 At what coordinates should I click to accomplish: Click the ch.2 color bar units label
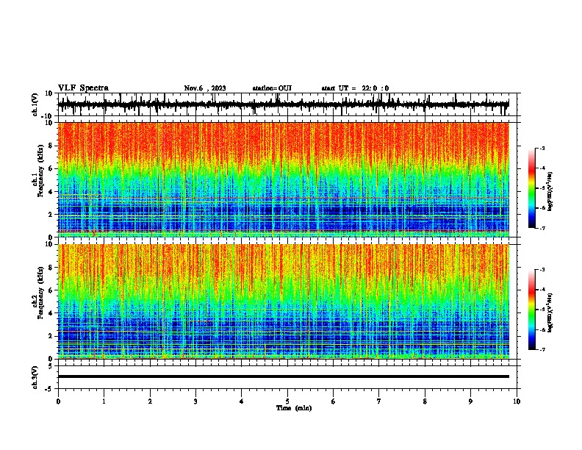pos(550,312)
